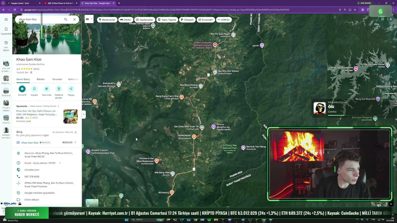Open the Moğolistan recent item
The width and height of the screenshot is (397, 223).
click(6, 79)
